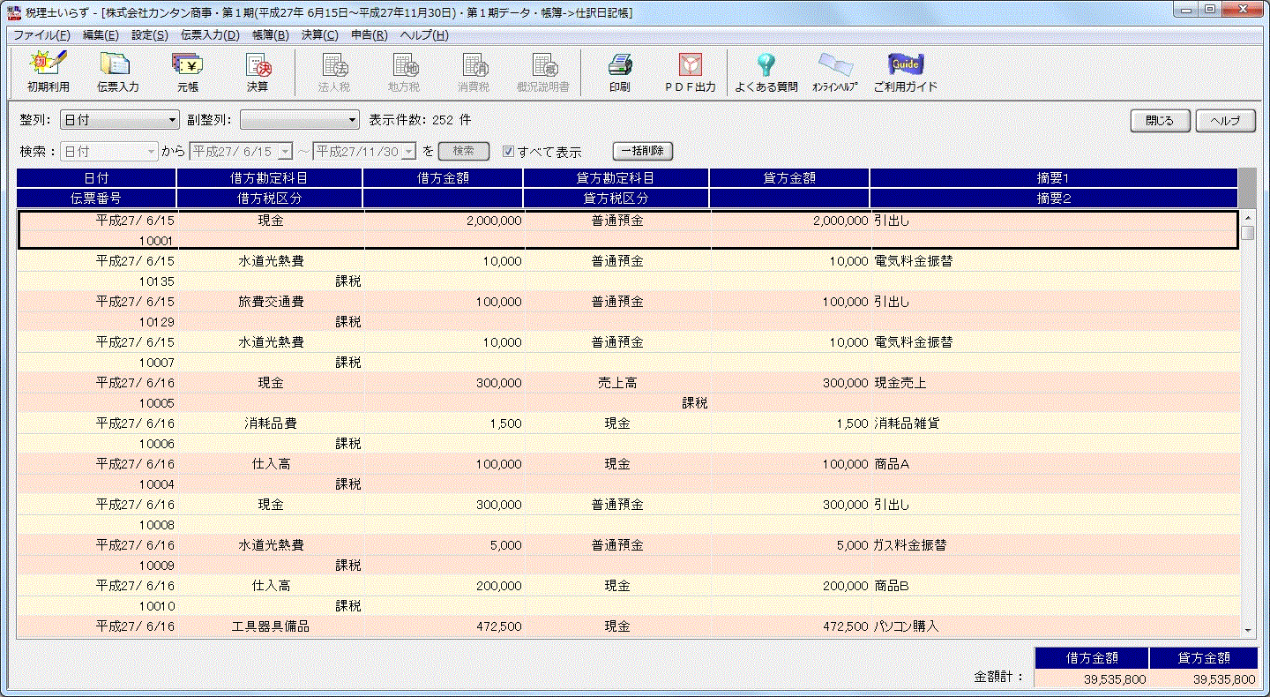Open 伝票入力 from the toolbar

pyautogui.click(x=117, y=71)
